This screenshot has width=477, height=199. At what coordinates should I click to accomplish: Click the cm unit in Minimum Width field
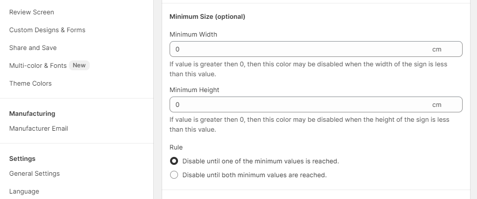[436, 50]
